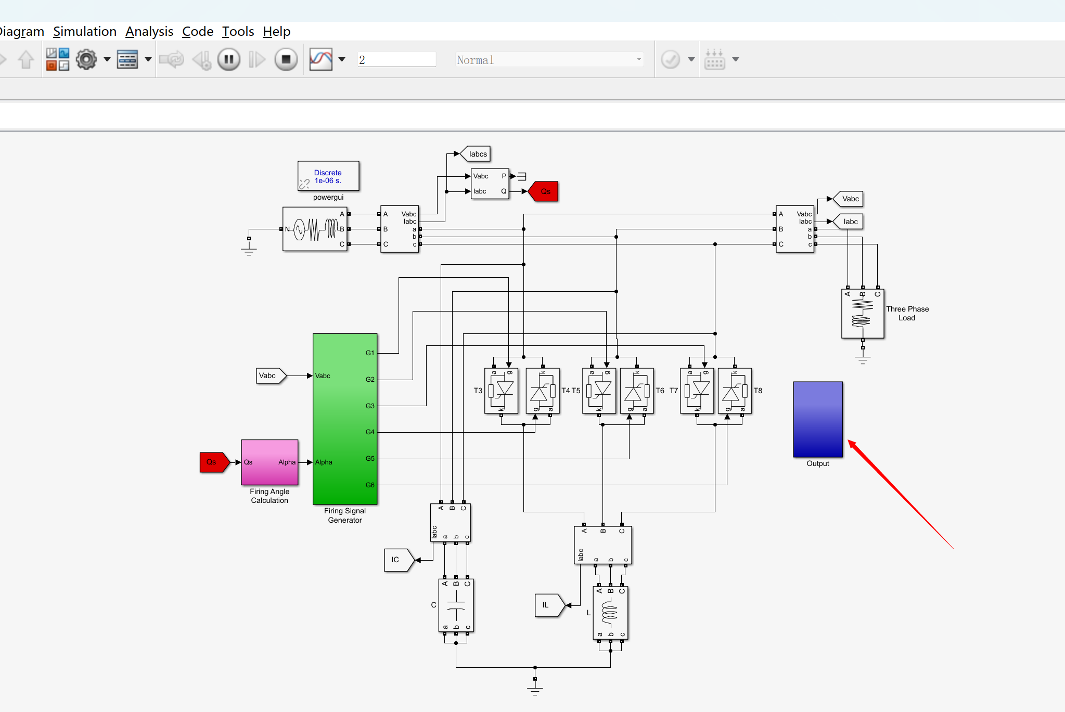Select thyristor T7 block
Image resolution: width=1065 pixels, height=712 pixels.
pos(697,391)
